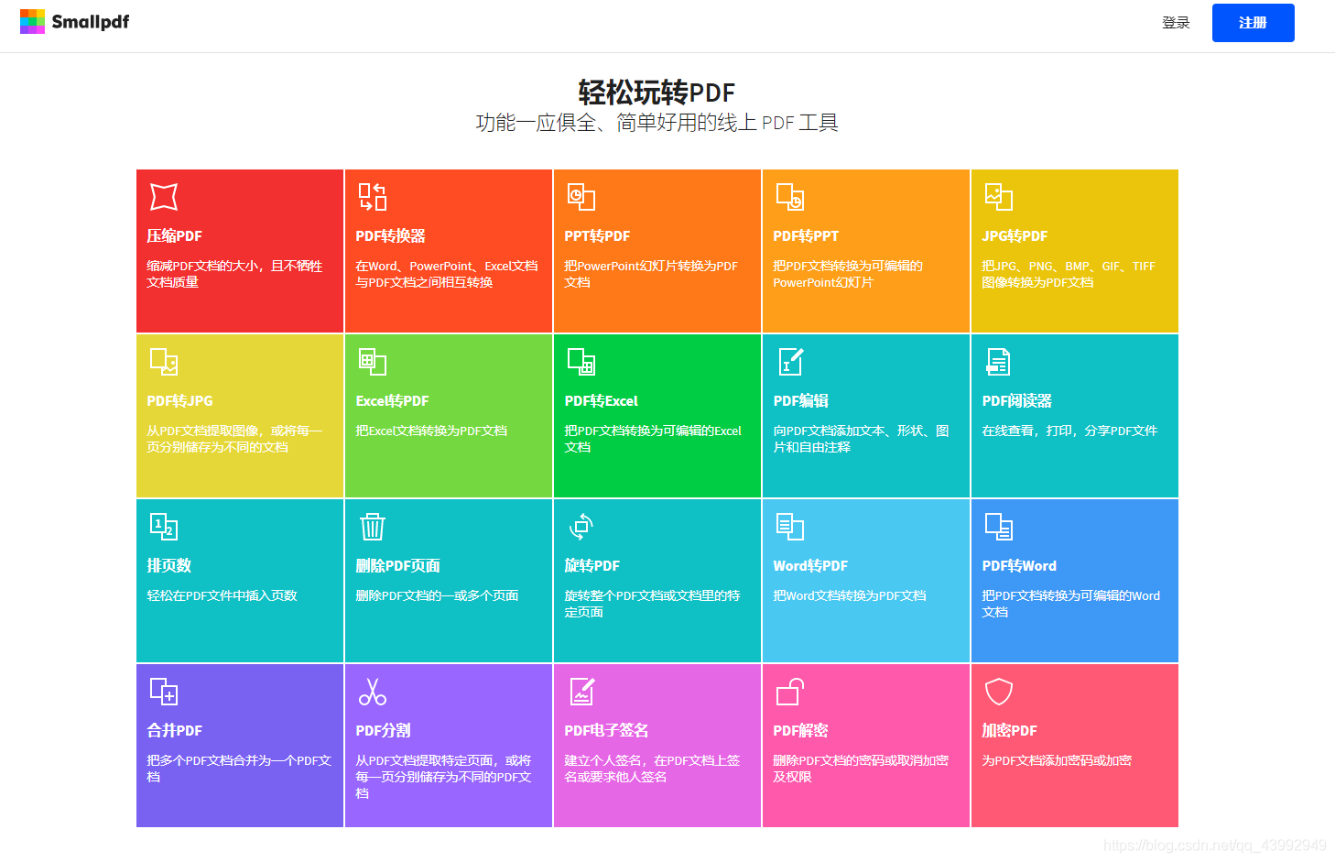Click the 压缩PDF compress icon
The image size is (1335, 862).
click(x=164, y=197)
